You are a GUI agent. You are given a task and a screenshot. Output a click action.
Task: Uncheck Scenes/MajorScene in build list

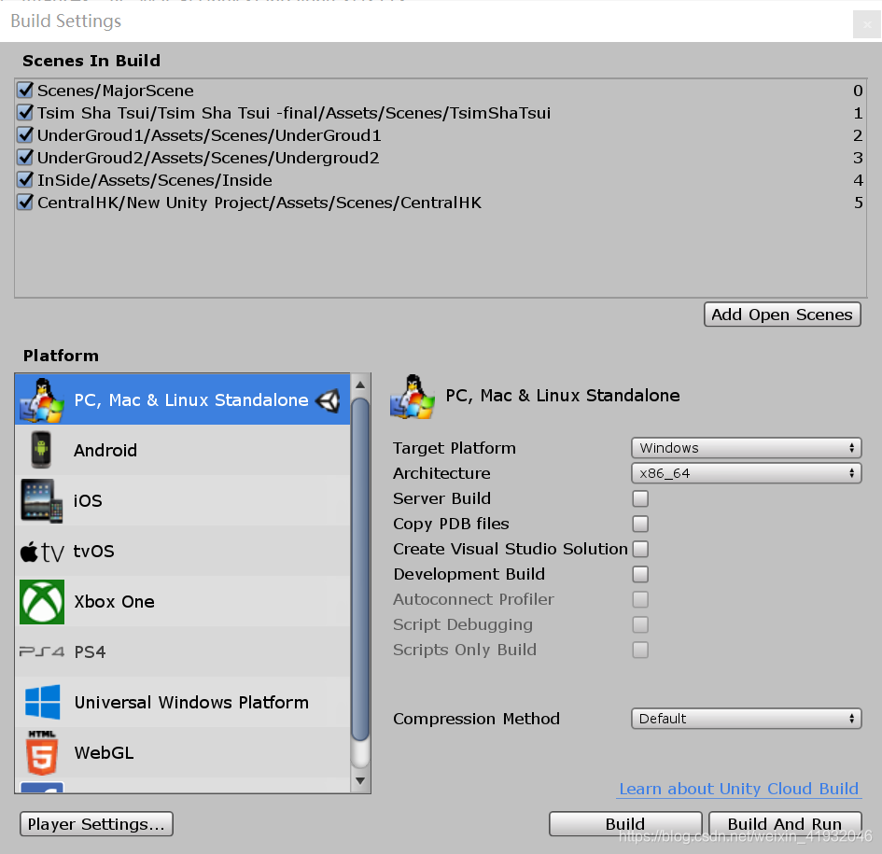pos(25,90)
